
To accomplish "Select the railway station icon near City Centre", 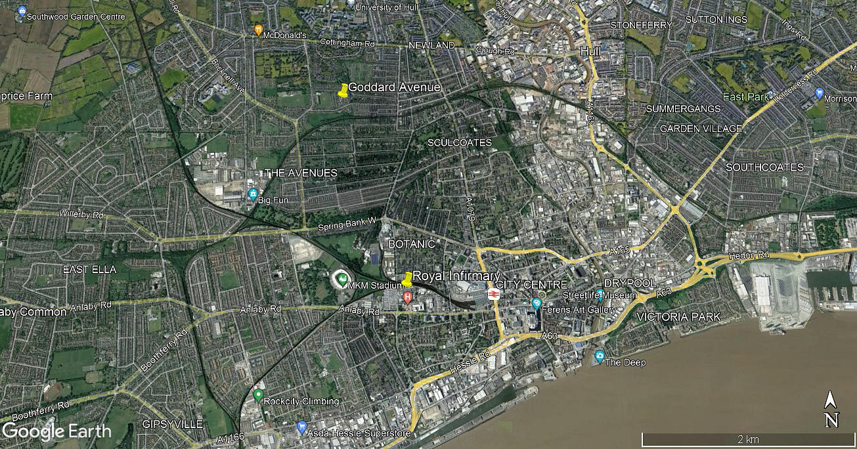I will [494, 295].
